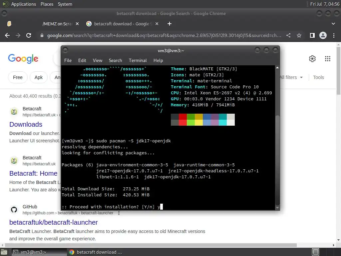
Task: Close the betacraft download tab
Action: [157, 24]
